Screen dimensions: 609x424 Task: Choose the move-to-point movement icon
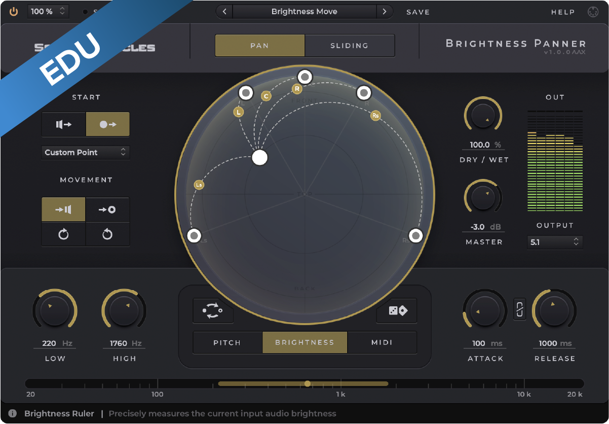tap(107, 209)
